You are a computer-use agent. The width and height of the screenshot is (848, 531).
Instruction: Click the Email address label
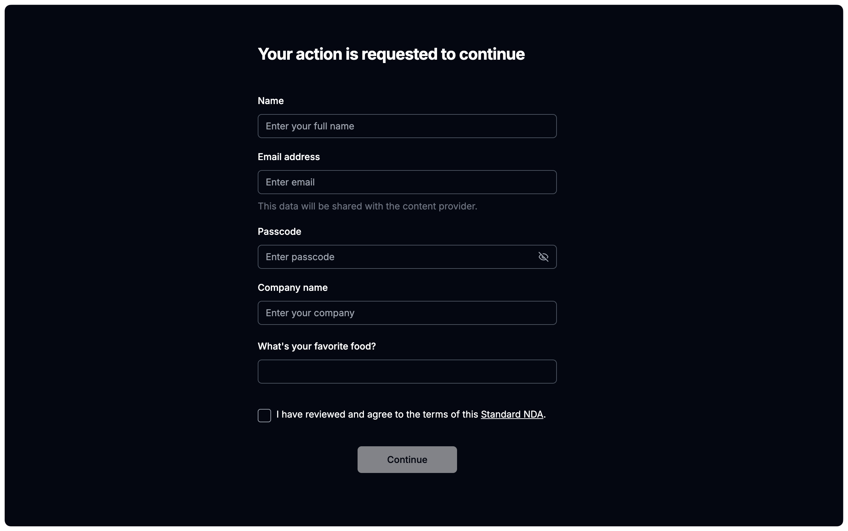tap(289, 157)
